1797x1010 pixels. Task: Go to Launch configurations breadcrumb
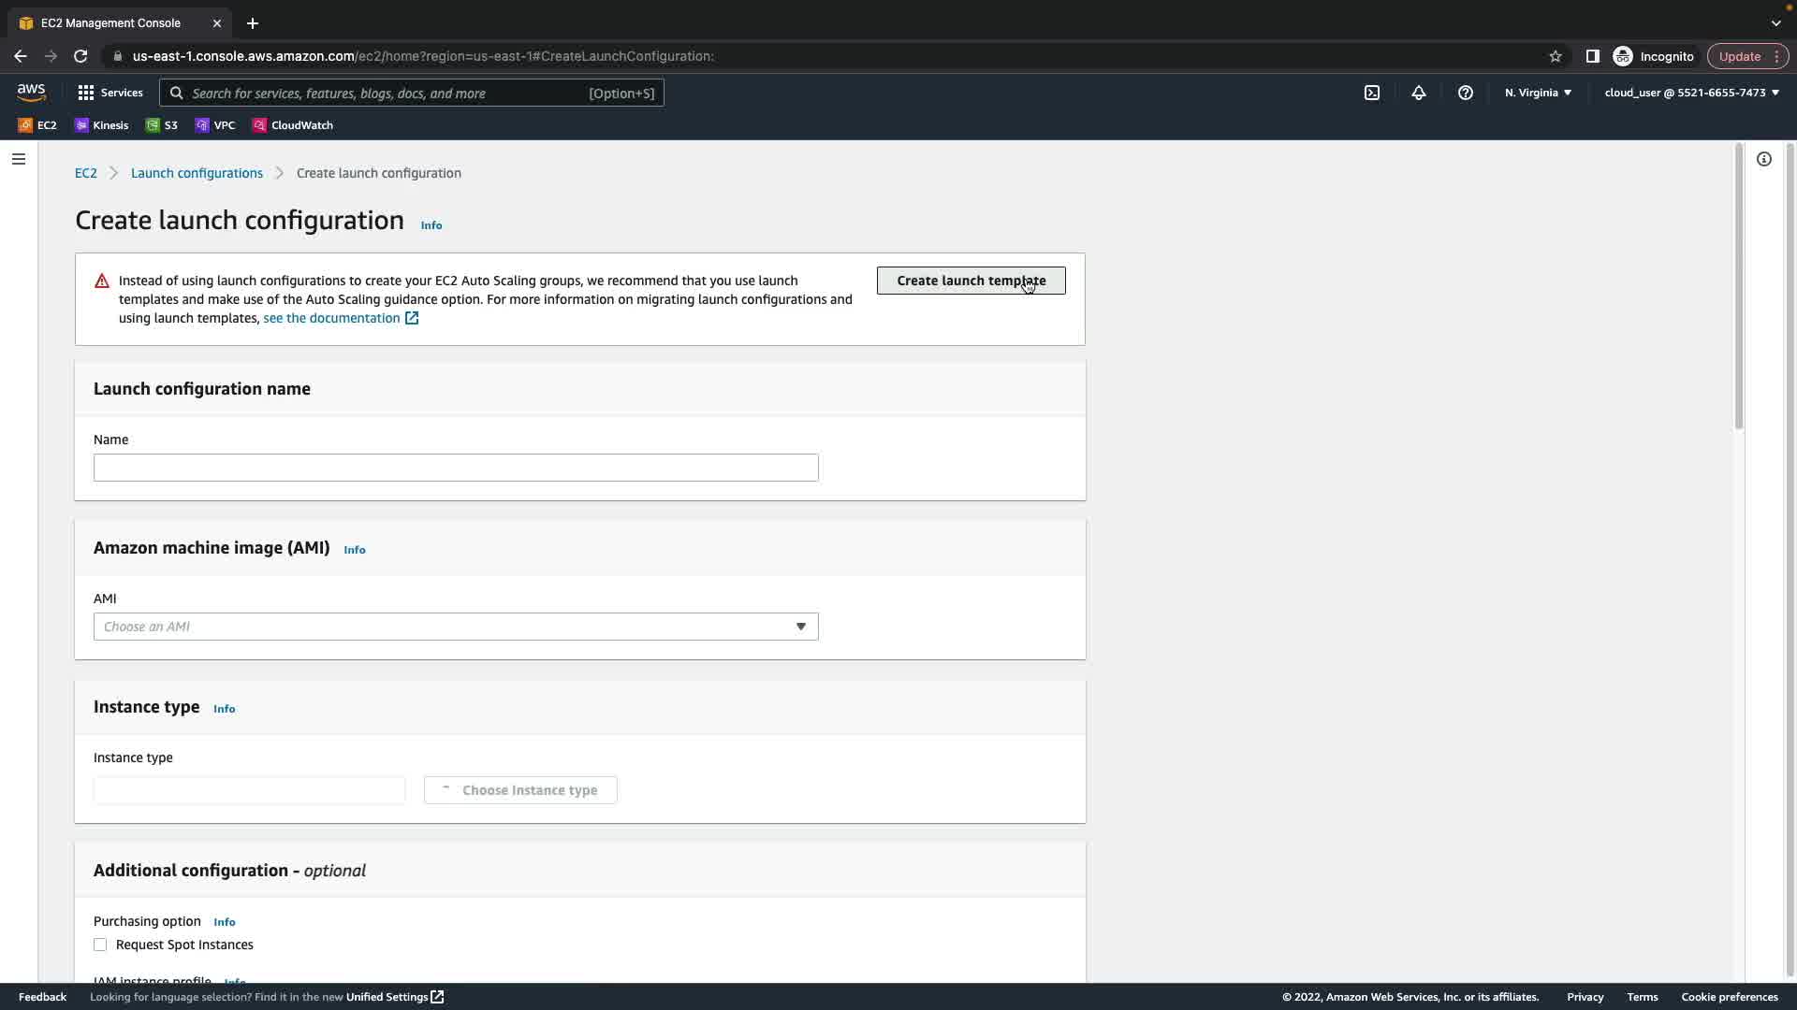coord(197,173)
